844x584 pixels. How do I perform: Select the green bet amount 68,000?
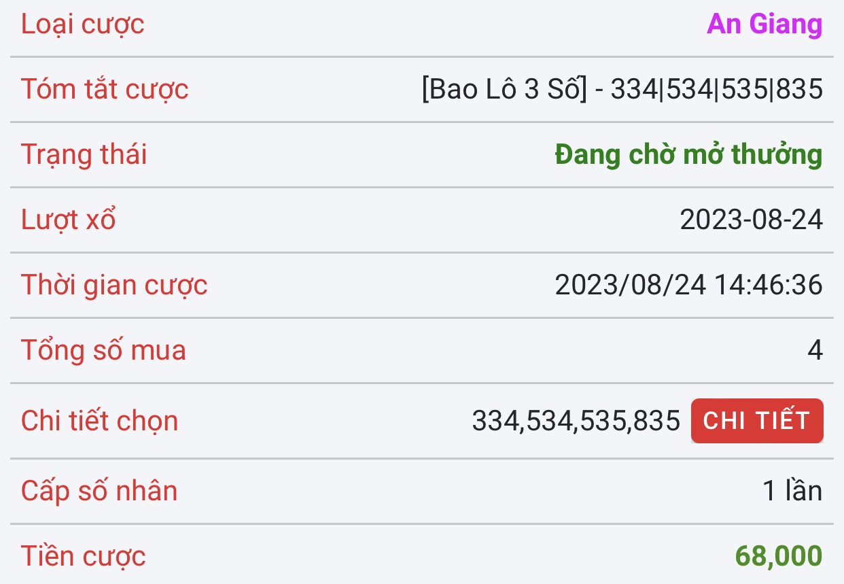(x=779, y=556)
